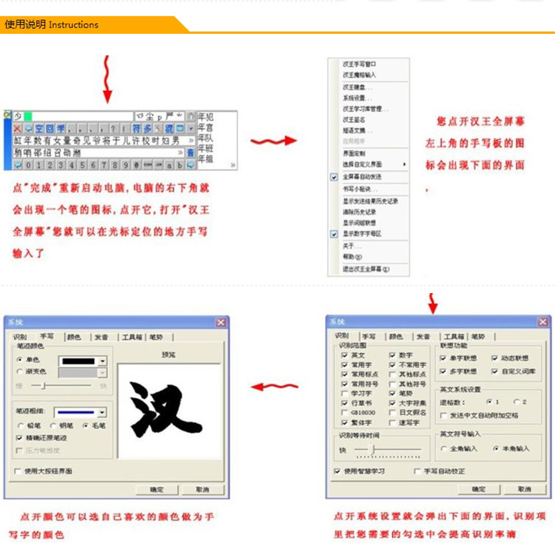Click the 混 mixed-mode icon
Viewport: 555px width, 549px height.
click(x=169, y=129)
